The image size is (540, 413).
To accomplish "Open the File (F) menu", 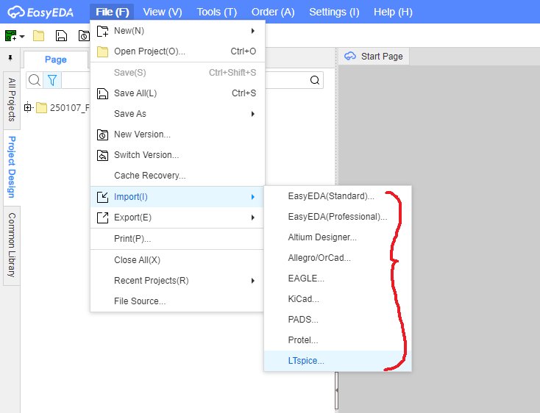I will (113, 12).
